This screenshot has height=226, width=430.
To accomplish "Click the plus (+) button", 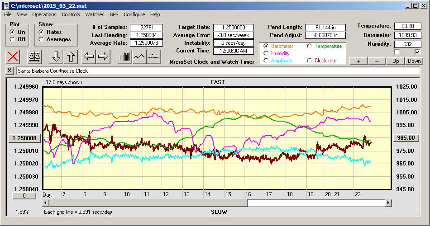I will [358, 61].
